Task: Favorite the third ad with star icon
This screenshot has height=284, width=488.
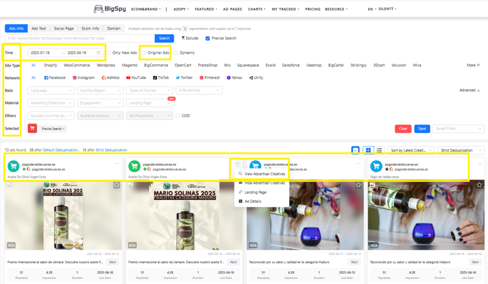Action: tap(358, 185)
